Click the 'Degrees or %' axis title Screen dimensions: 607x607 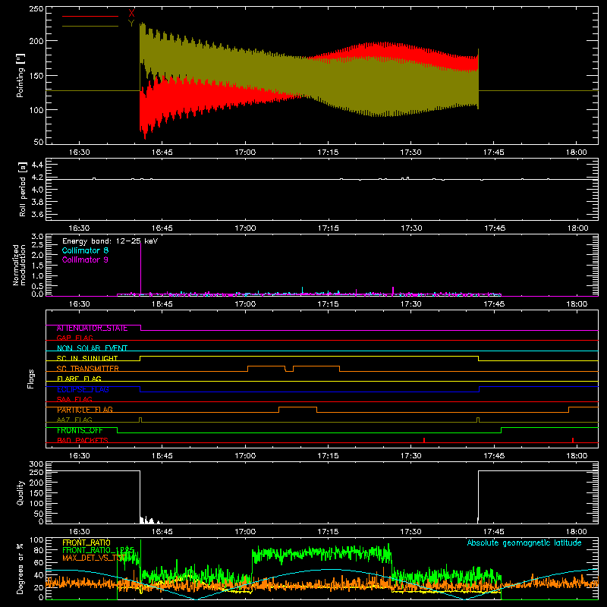[x=20, y=568]
